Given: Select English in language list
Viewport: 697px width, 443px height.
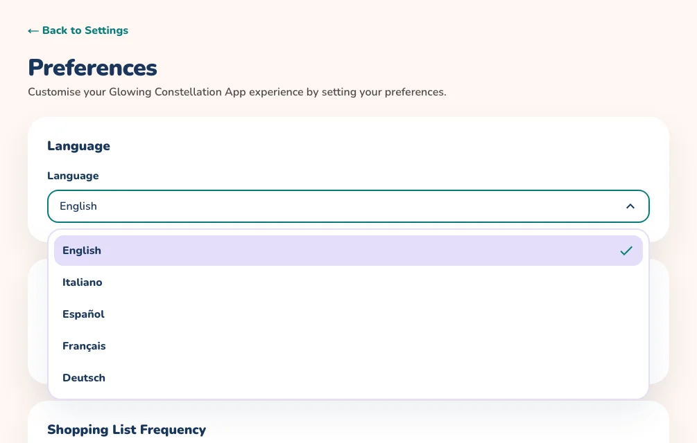Looking at the screenshot, I should [x=348, y=251].
